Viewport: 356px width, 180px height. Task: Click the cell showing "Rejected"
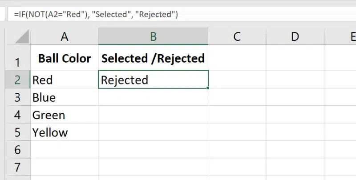click(153, 80)
